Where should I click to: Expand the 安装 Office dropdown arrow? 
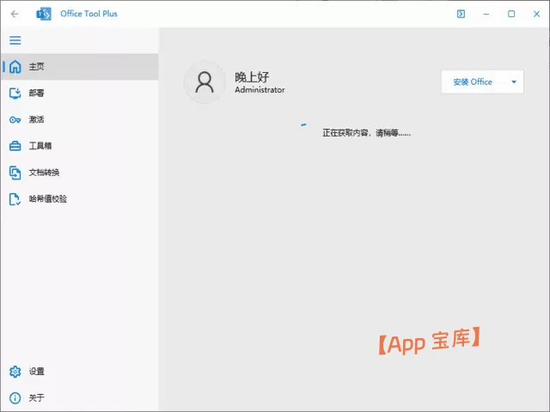(x=514, y=82)
